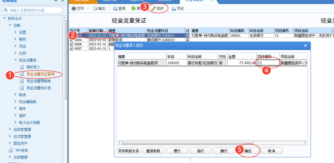Click the refresh icon in toolbar
This screenshot has height=163, width=334.
[133, 9]
